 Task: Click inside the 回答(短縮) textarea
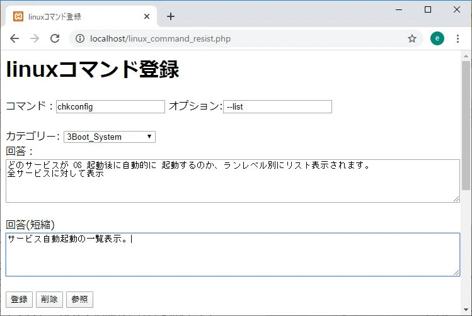tap(233, 254)
